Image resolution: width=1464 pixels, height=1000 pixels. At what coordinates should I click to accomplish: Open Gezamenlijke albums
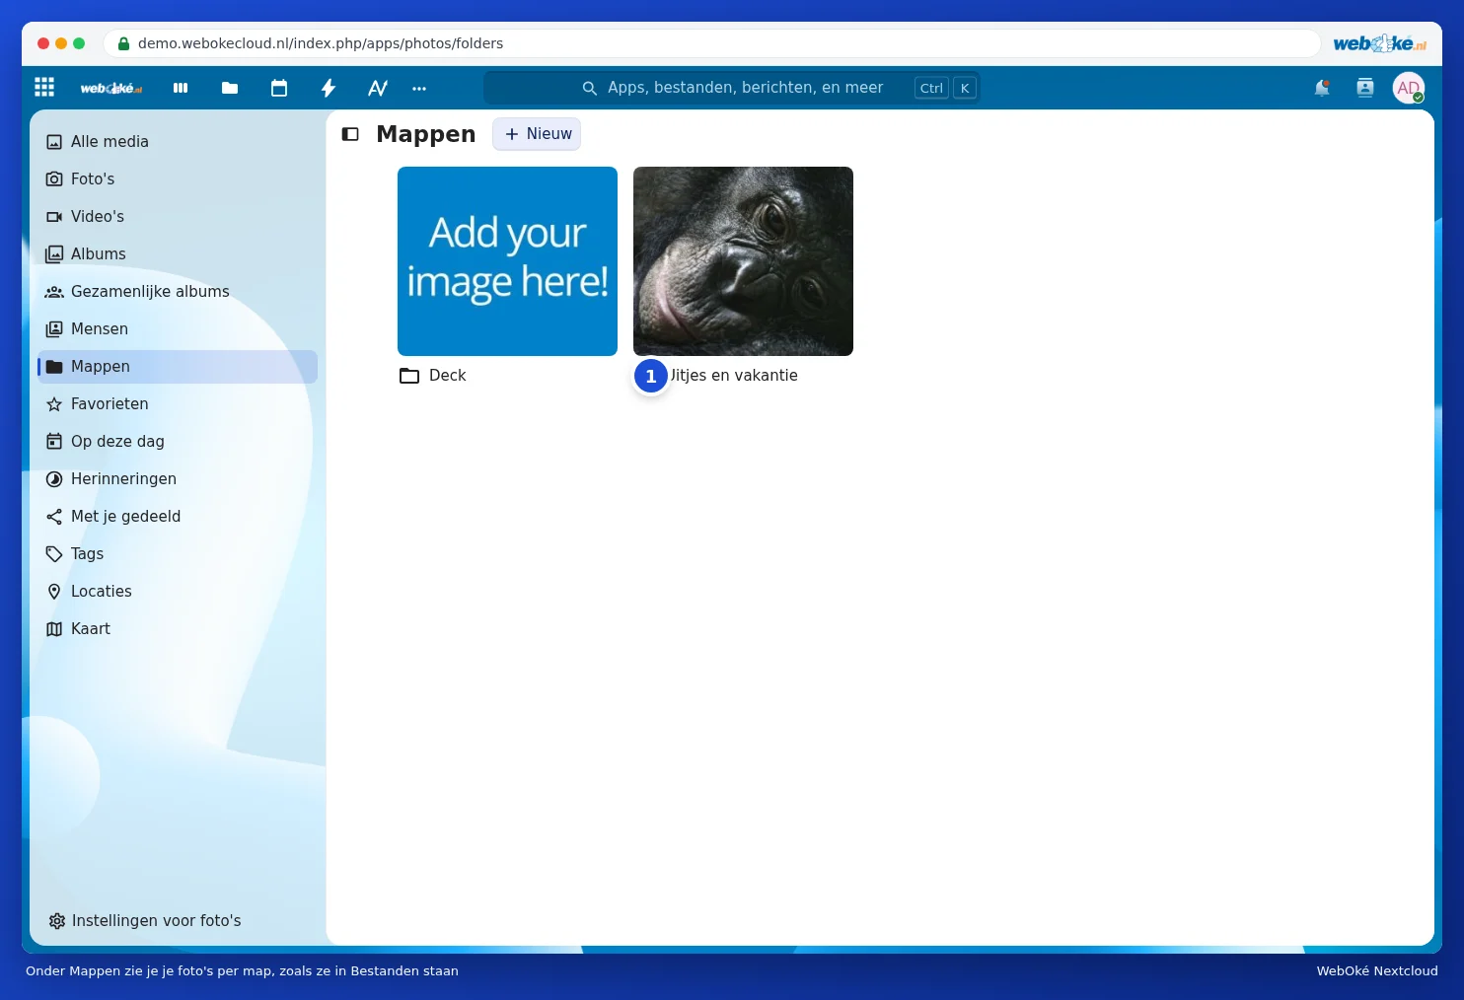click(x=178, y=292)
